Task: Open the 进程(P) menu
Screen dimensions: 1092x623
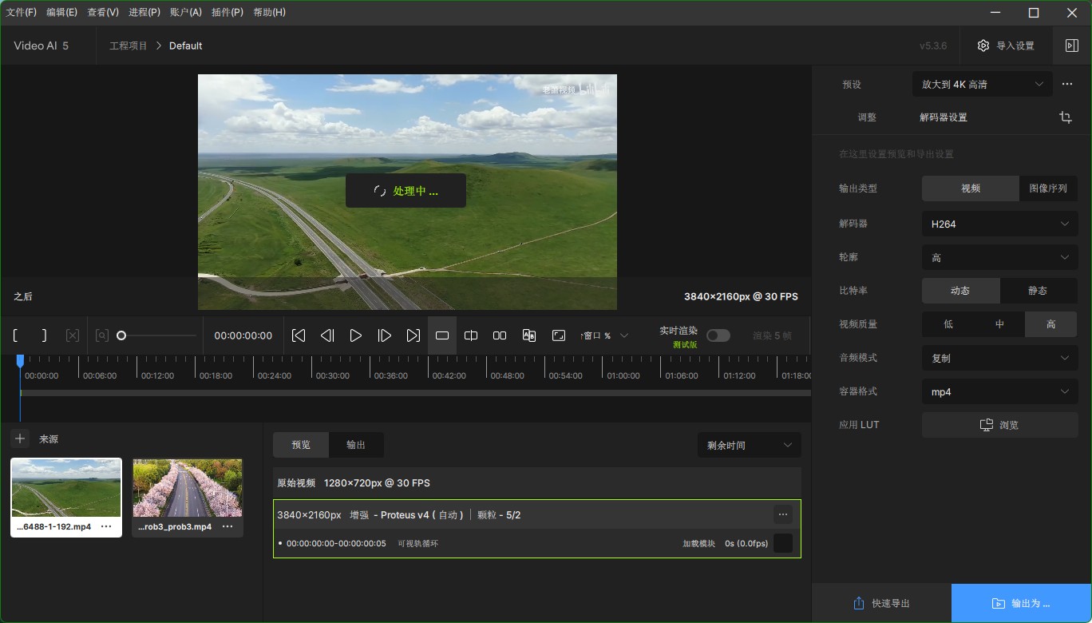Action: [x=144, y=12]
